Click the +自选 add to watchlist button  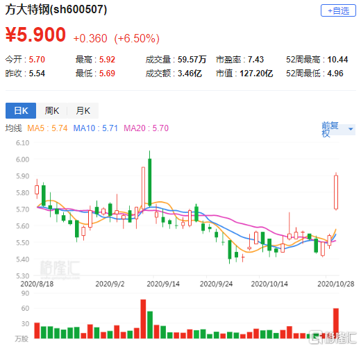[338, 10]
